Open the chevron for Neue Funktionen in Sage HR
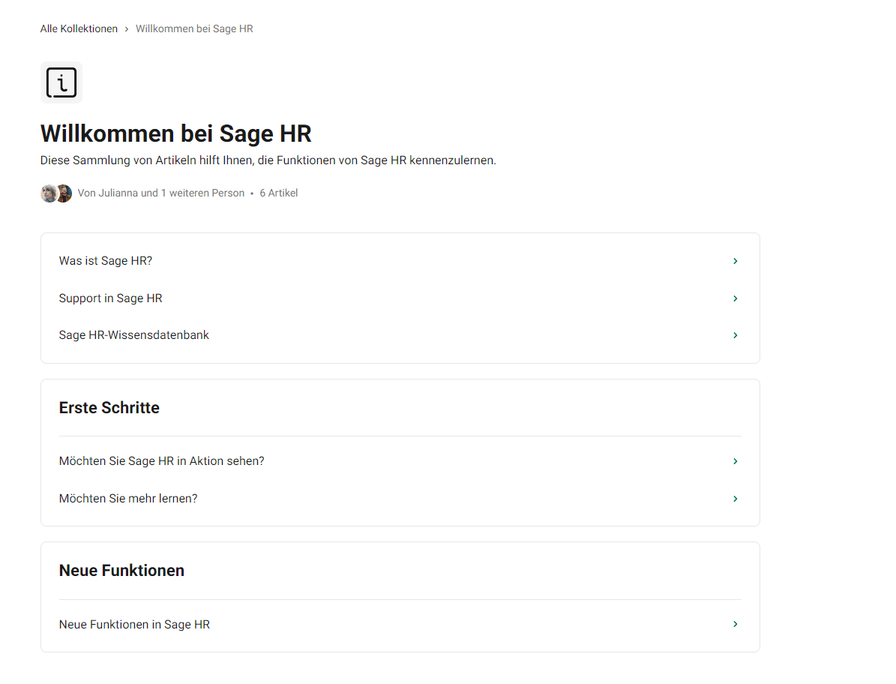Viewport: 896px width, 684px height. (x=735, y=624)
